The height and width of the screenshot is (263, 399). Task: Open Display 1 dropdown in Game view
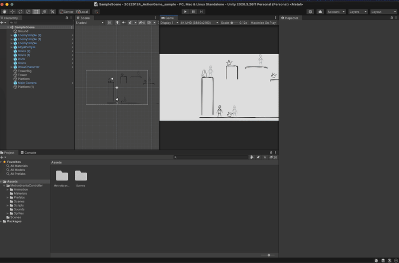click(x=169, y=22)
